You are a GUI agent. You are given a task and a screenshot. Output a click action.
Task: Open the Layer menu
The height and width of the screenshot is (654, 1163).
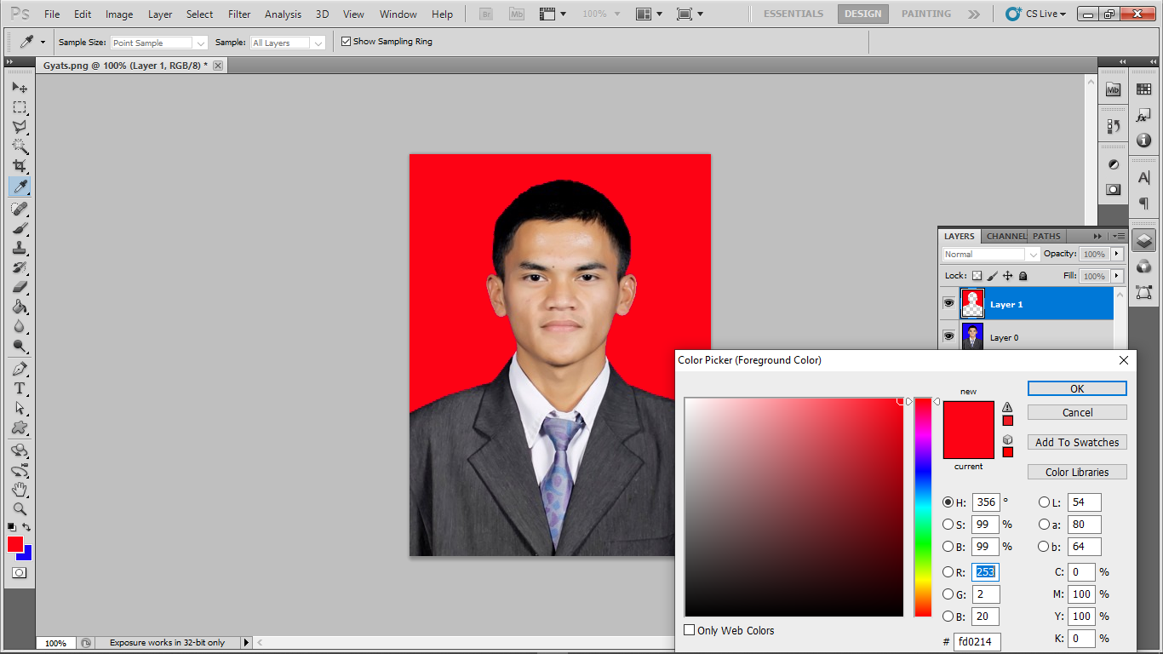click(x=160, y=14)
